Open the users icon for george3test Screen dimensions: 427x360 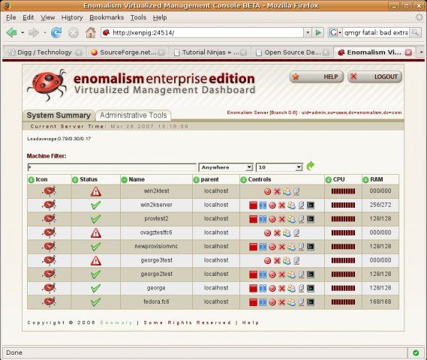pyautogui.click(x=287, y=261)
